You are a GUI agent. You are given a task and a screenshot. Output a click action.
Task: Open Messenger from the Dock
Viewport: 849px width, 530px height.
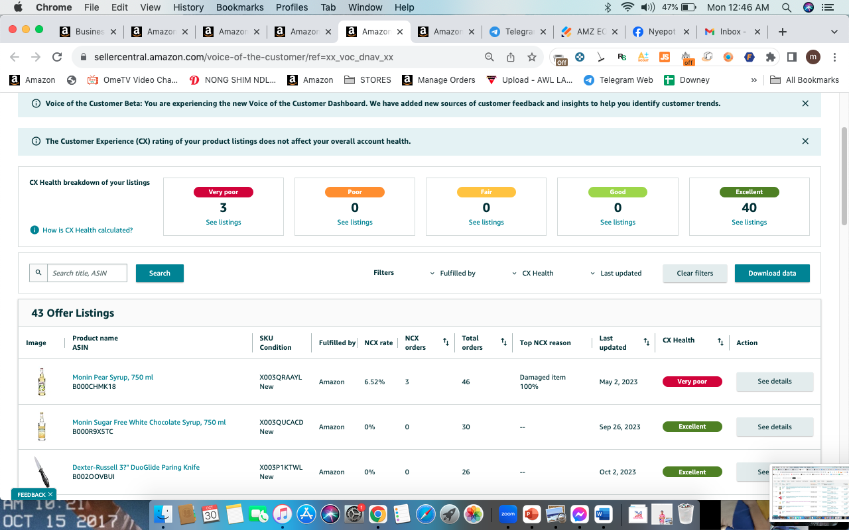click(580, 513)
